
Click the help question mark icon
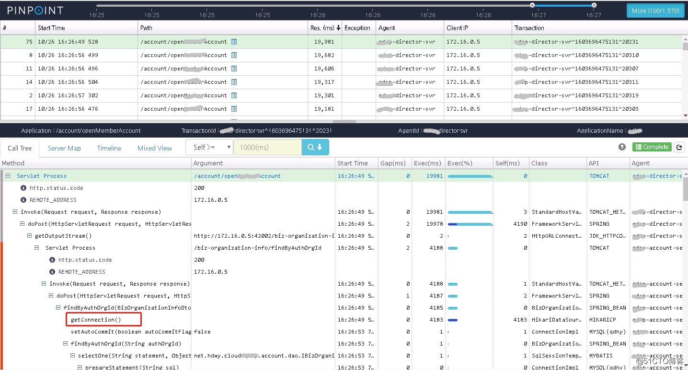click(622, 147)
